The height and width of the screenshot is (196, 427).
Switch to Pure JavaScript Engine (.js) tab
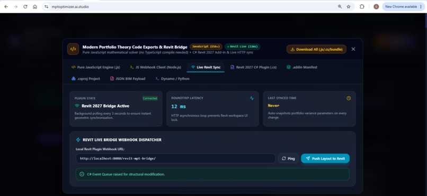point(95,67)
